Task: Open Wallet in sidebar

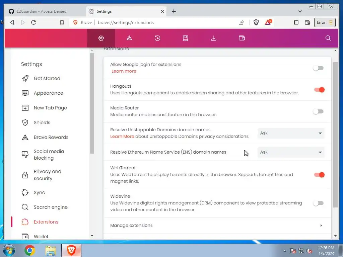Action: click(41, 237)
